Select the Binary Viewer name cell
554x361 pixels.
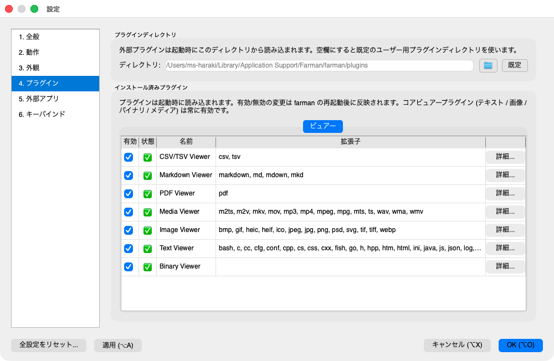click(x=186, y=267)
